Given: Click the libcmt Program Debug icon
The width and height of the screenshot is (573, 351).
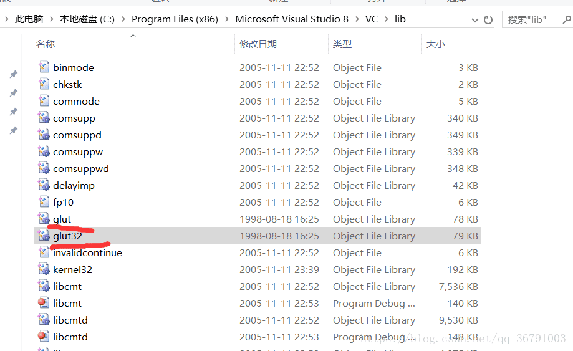Looking at the screenshot, I should pos(44,303).
